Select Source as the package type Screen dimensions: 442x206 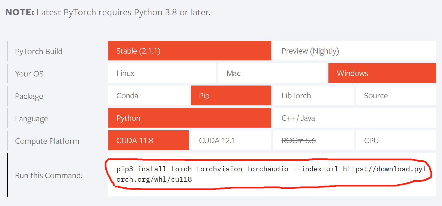click(x=396, y=95)
